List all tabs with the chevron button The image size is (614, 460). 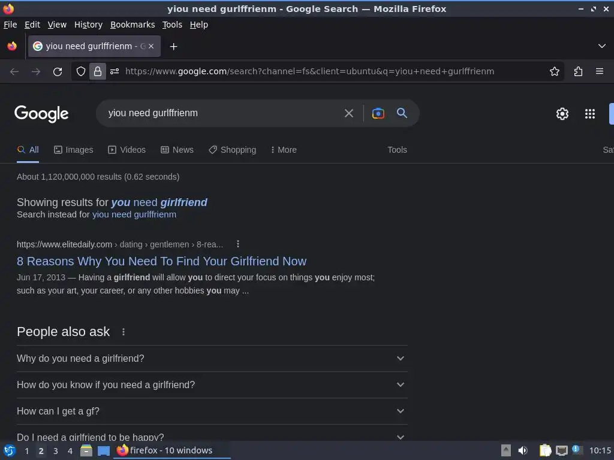click(x=601, y=46)
